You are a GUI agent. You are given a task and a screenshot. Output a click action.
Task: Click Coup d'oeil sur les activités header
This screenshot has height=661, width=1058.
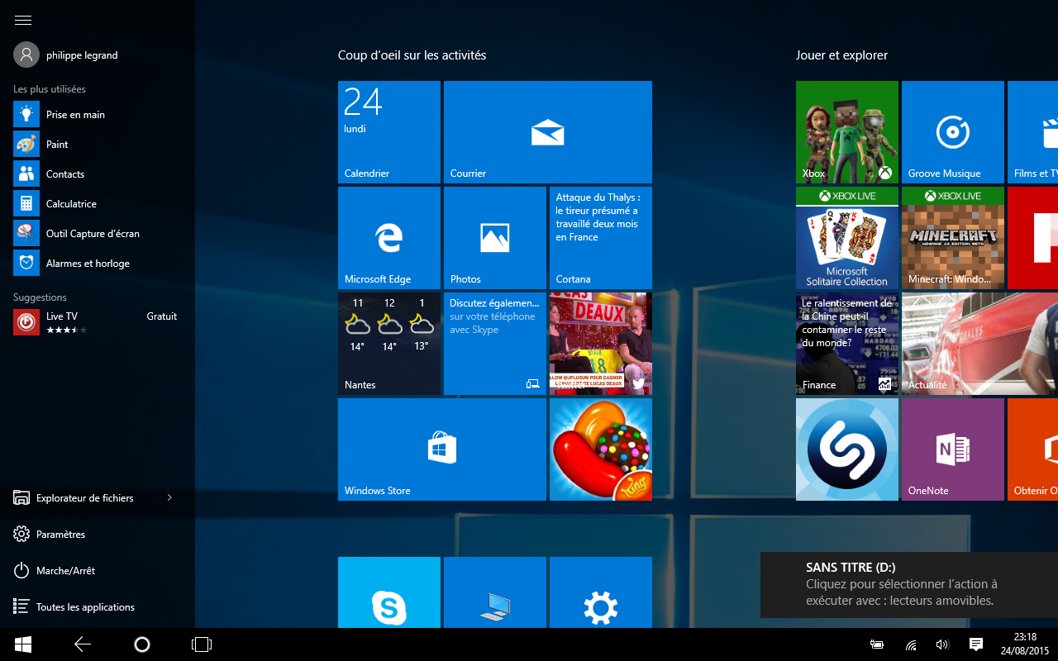coord(412,55)
